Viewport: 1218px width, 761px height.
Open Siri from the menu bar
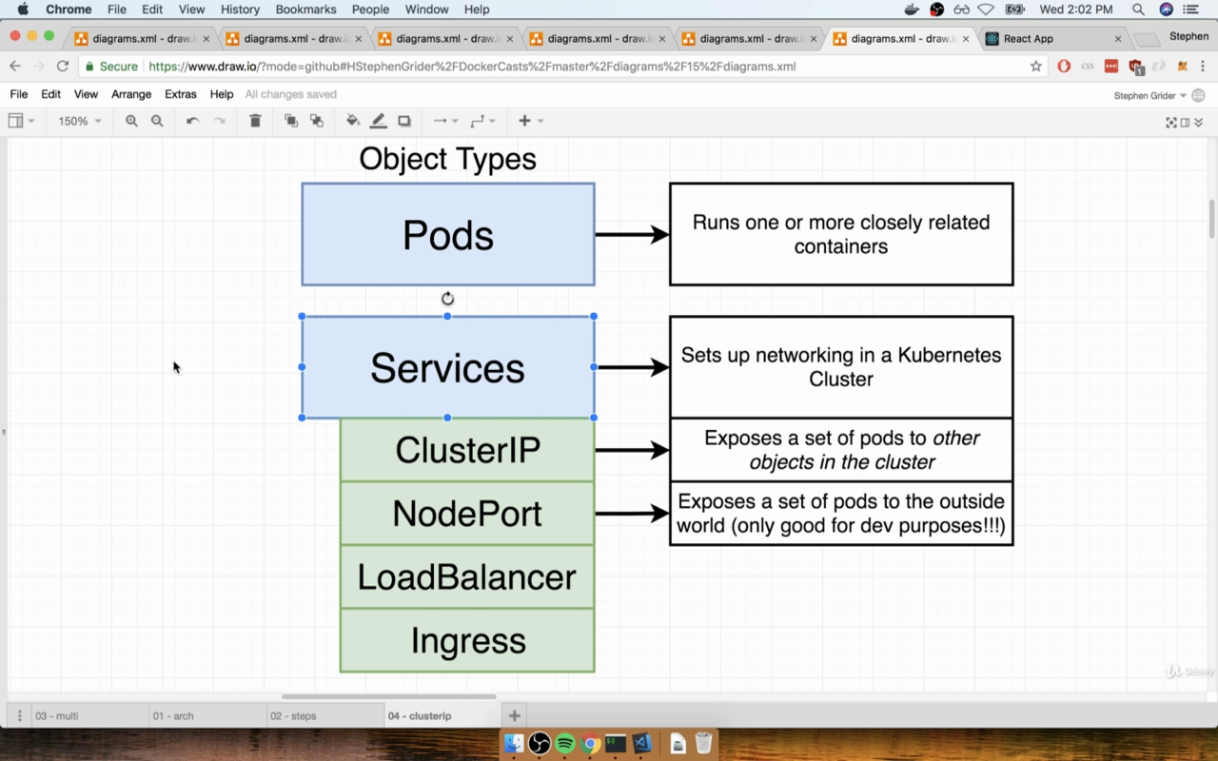click(x=1166, y=10)
